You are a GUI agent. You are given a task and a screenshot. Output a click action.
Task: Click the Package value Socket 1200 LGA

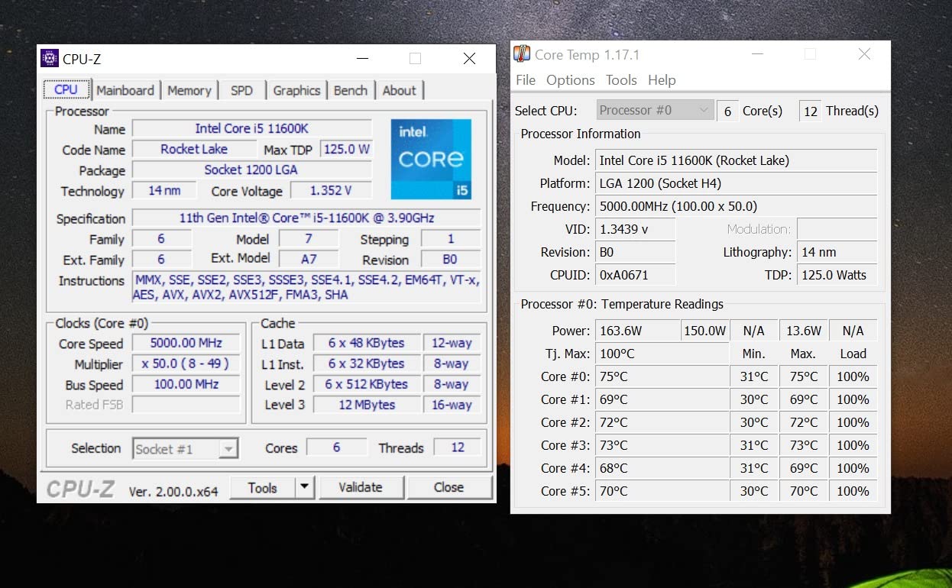click(252, 170)
